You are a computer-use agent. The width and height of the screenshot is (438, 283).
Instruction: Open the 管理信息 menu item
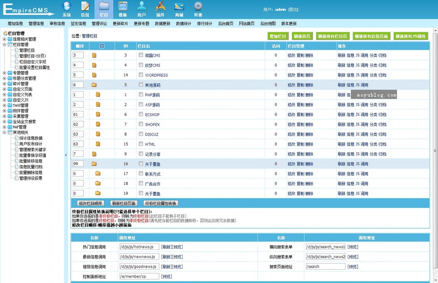36,23
